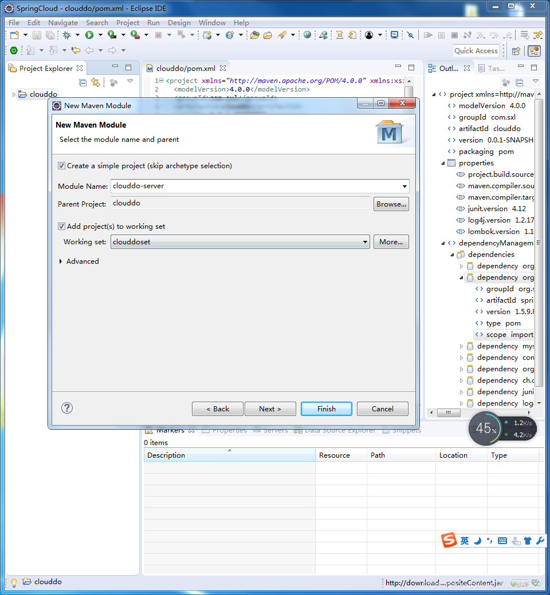Screen dimensions: 550x595
Task: Open the Working set combo box
Action: point(240,241)
